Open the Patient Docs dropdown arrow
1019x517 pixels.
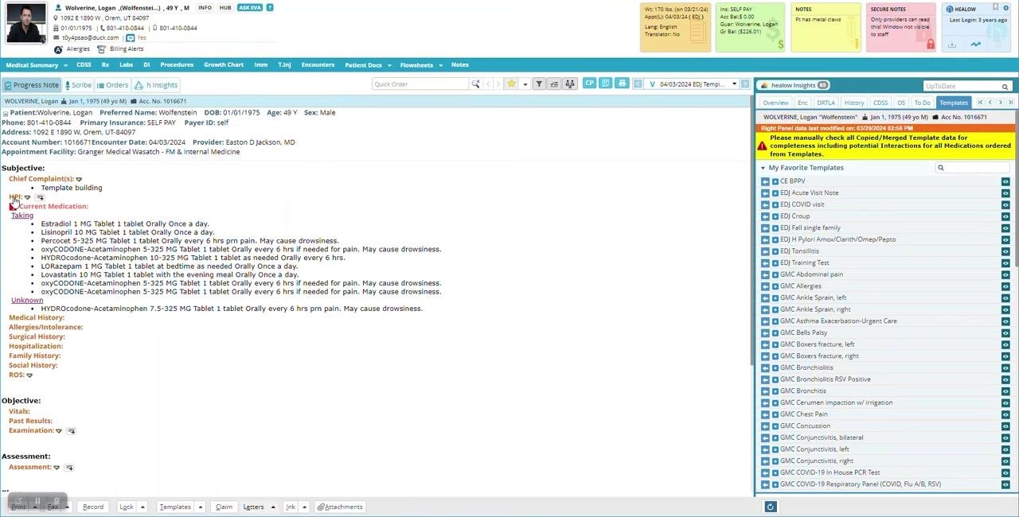click(x=388, y=65)
